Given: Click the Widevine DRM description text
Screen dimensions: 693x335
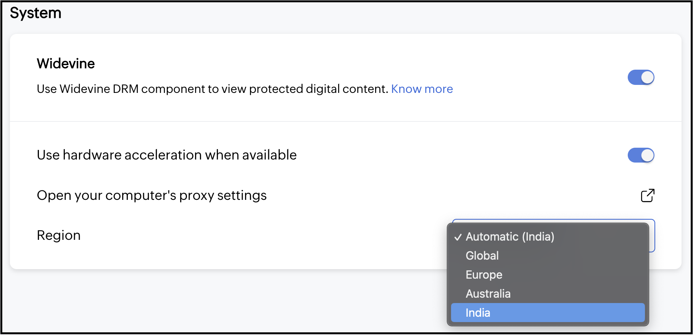Looking at the screenshot, I should [212, 89].
